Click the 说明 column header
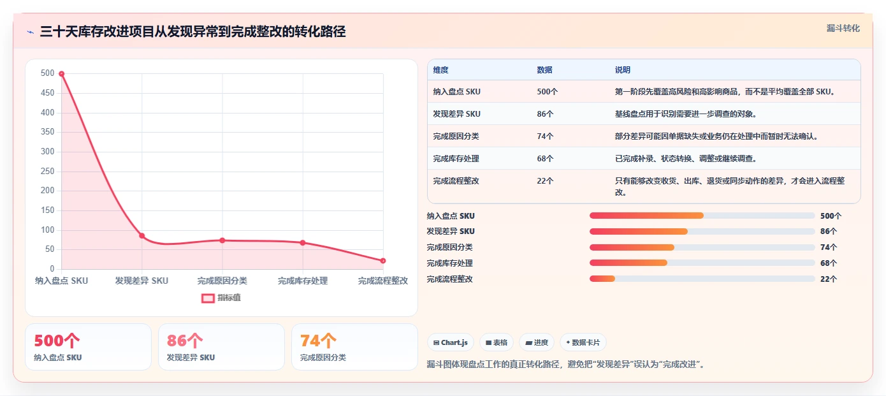Image resolution: width=886 pixels, height=396 pixels. 622,70
